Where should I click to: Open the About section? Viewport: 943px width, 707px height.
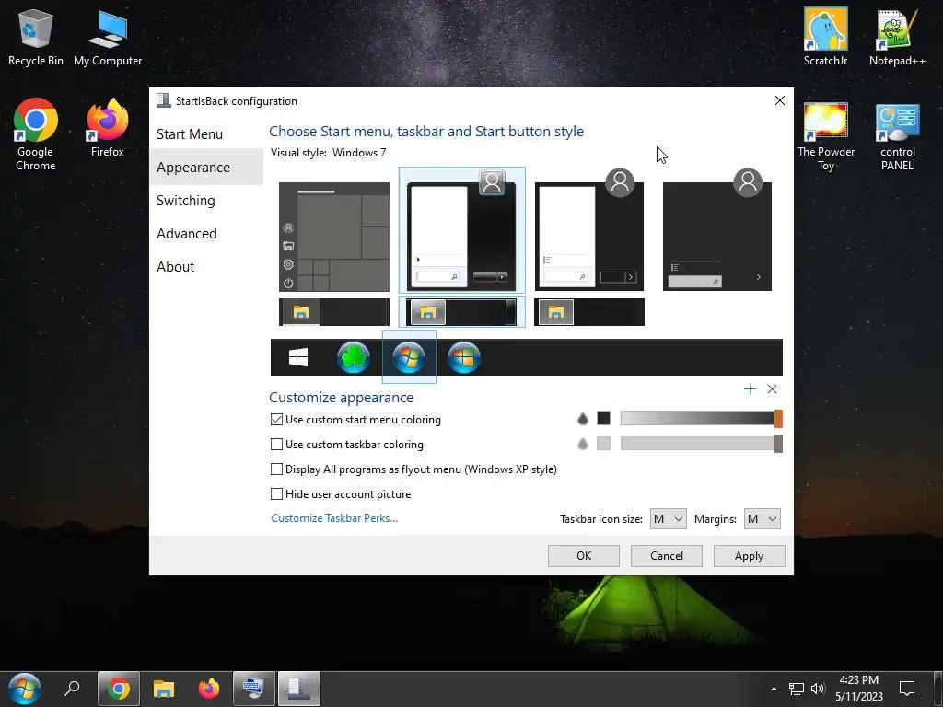pos(206,266)
